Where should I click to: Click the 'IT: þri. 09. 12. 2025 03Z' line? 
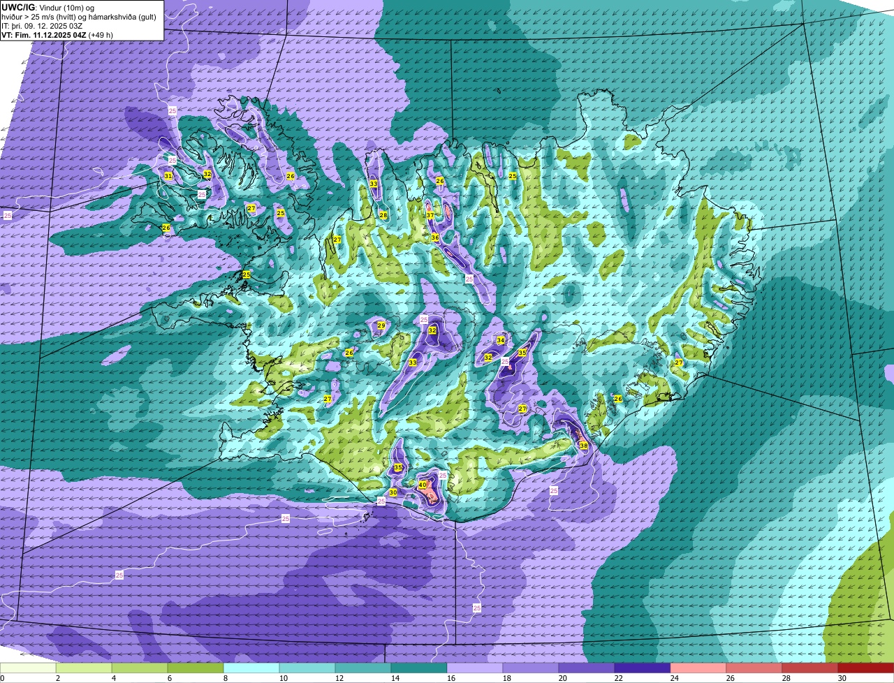click(x=43, y=25)
